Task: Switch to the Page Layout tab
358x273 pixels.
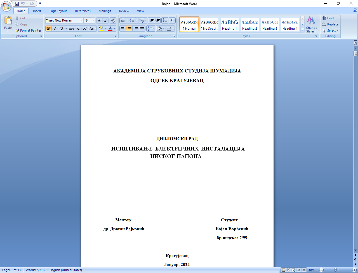Action: pos(58,11)
